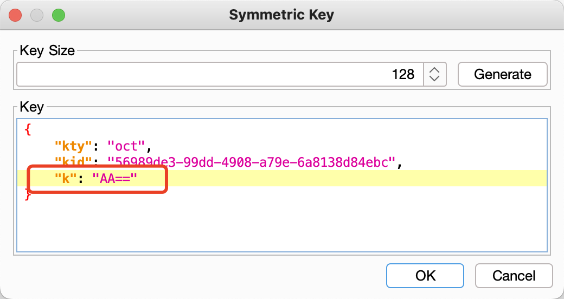Click the "kid" property name
This screenshot has height=299, width=564.
72,162
